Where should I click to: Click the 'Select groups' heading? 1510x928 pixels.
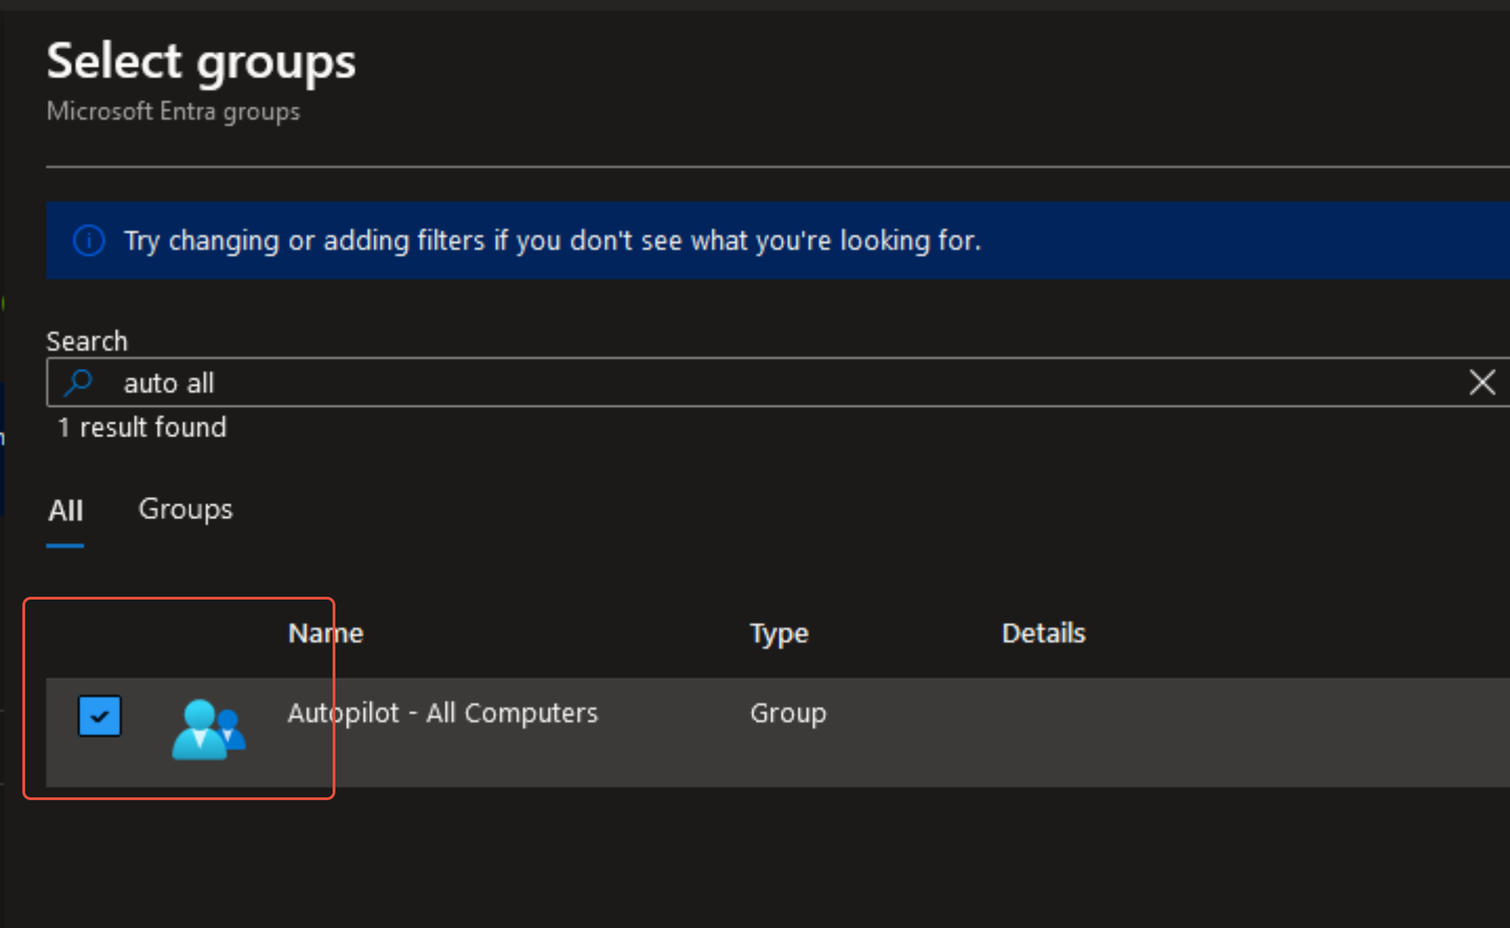tap(201, 61)
